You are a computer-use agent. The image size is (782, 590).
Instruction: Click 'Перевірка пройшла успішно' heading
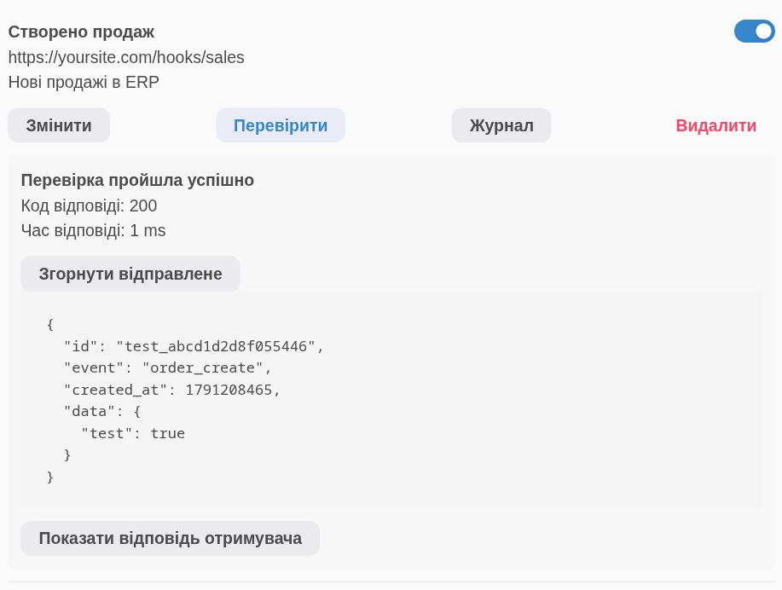click(x=137, y=180)
